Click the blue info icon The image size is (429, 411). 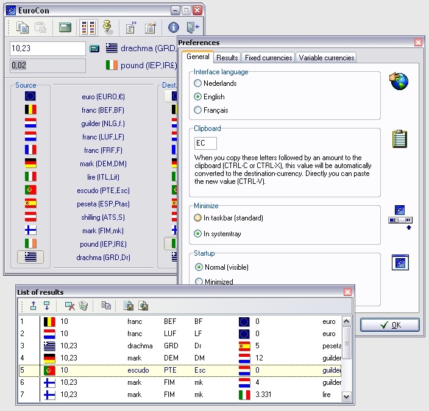point(174,27)
